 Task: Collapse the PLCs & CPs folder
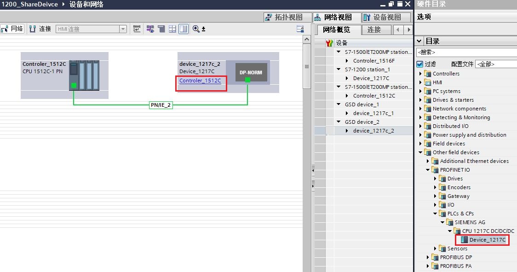[x=435, y=214]
